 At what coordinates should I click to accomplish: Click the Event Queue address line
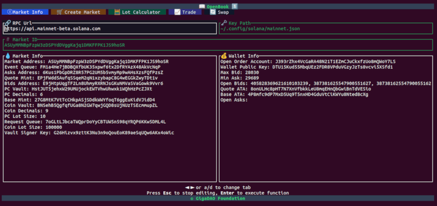pos(82,67)
